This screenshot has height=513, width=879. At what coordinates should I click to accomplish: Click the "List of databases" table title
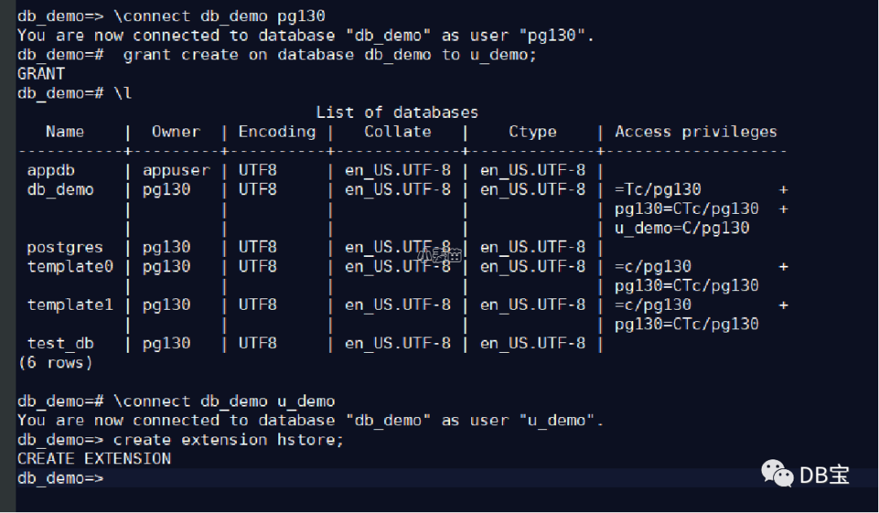click(396, 112)
